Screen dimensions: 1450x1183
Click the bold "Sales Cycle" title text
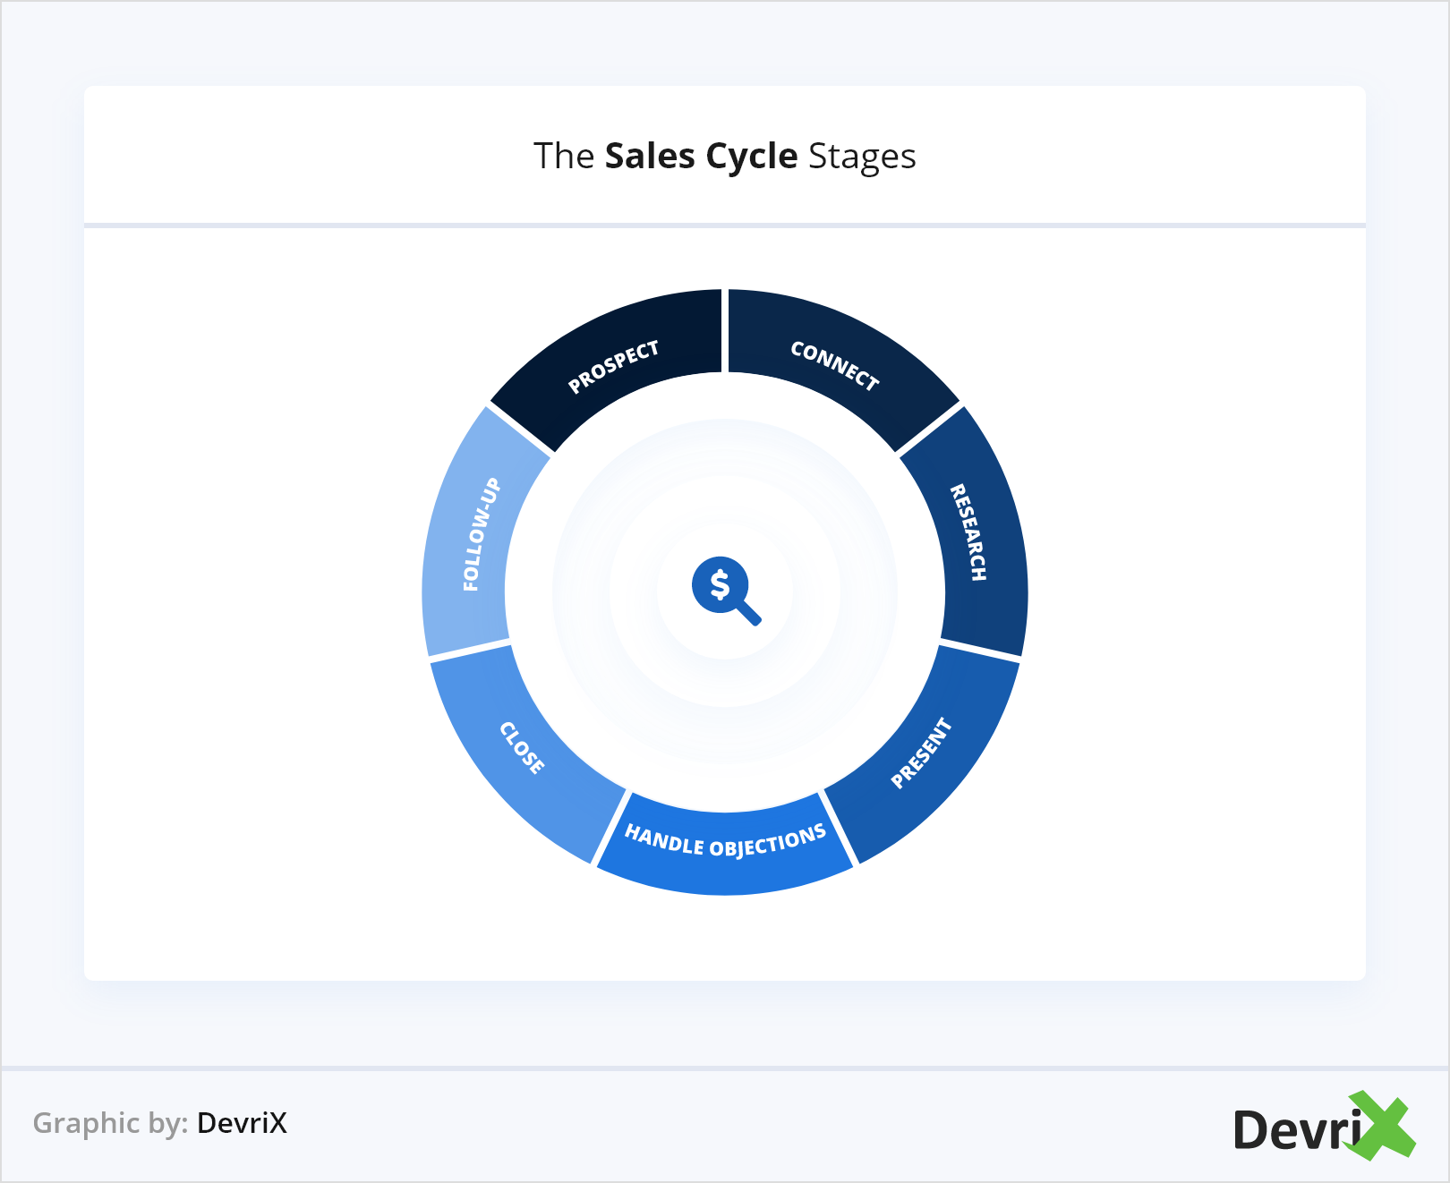pyautogui.click(x=701, y=157)
